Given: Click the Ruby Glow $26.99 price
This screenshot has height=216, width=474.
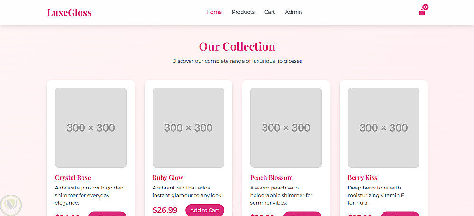Looking at the screenshot, I should [x=165, y=210].
